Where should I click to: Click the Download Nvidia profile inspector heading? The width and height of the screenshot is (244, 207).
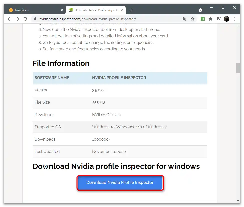click(116, 166)
